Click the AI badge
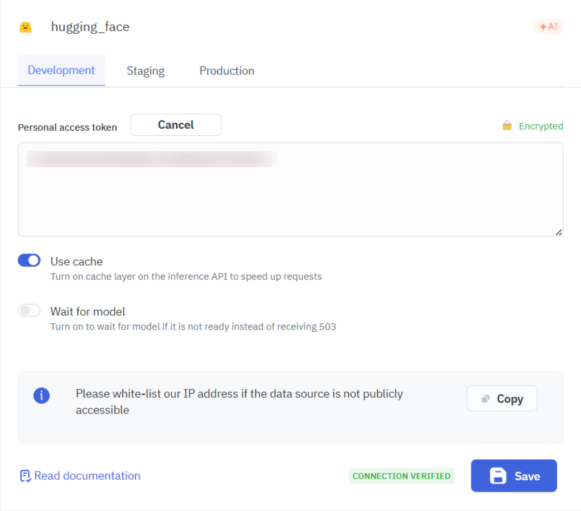The image size is (581, 511). click(548, 27)
